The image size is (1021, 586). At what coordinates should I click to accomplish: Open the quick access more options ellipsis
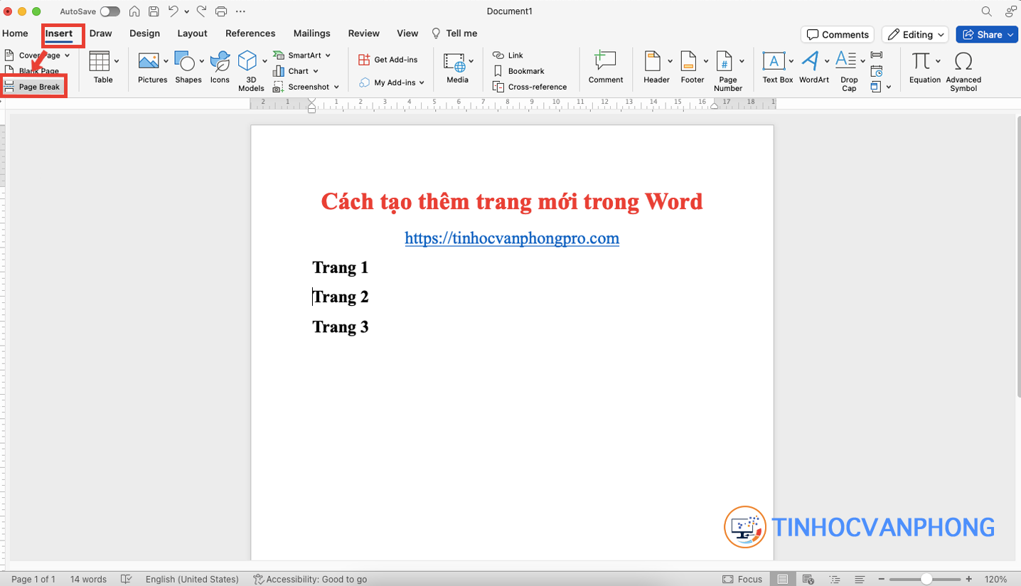240,11
